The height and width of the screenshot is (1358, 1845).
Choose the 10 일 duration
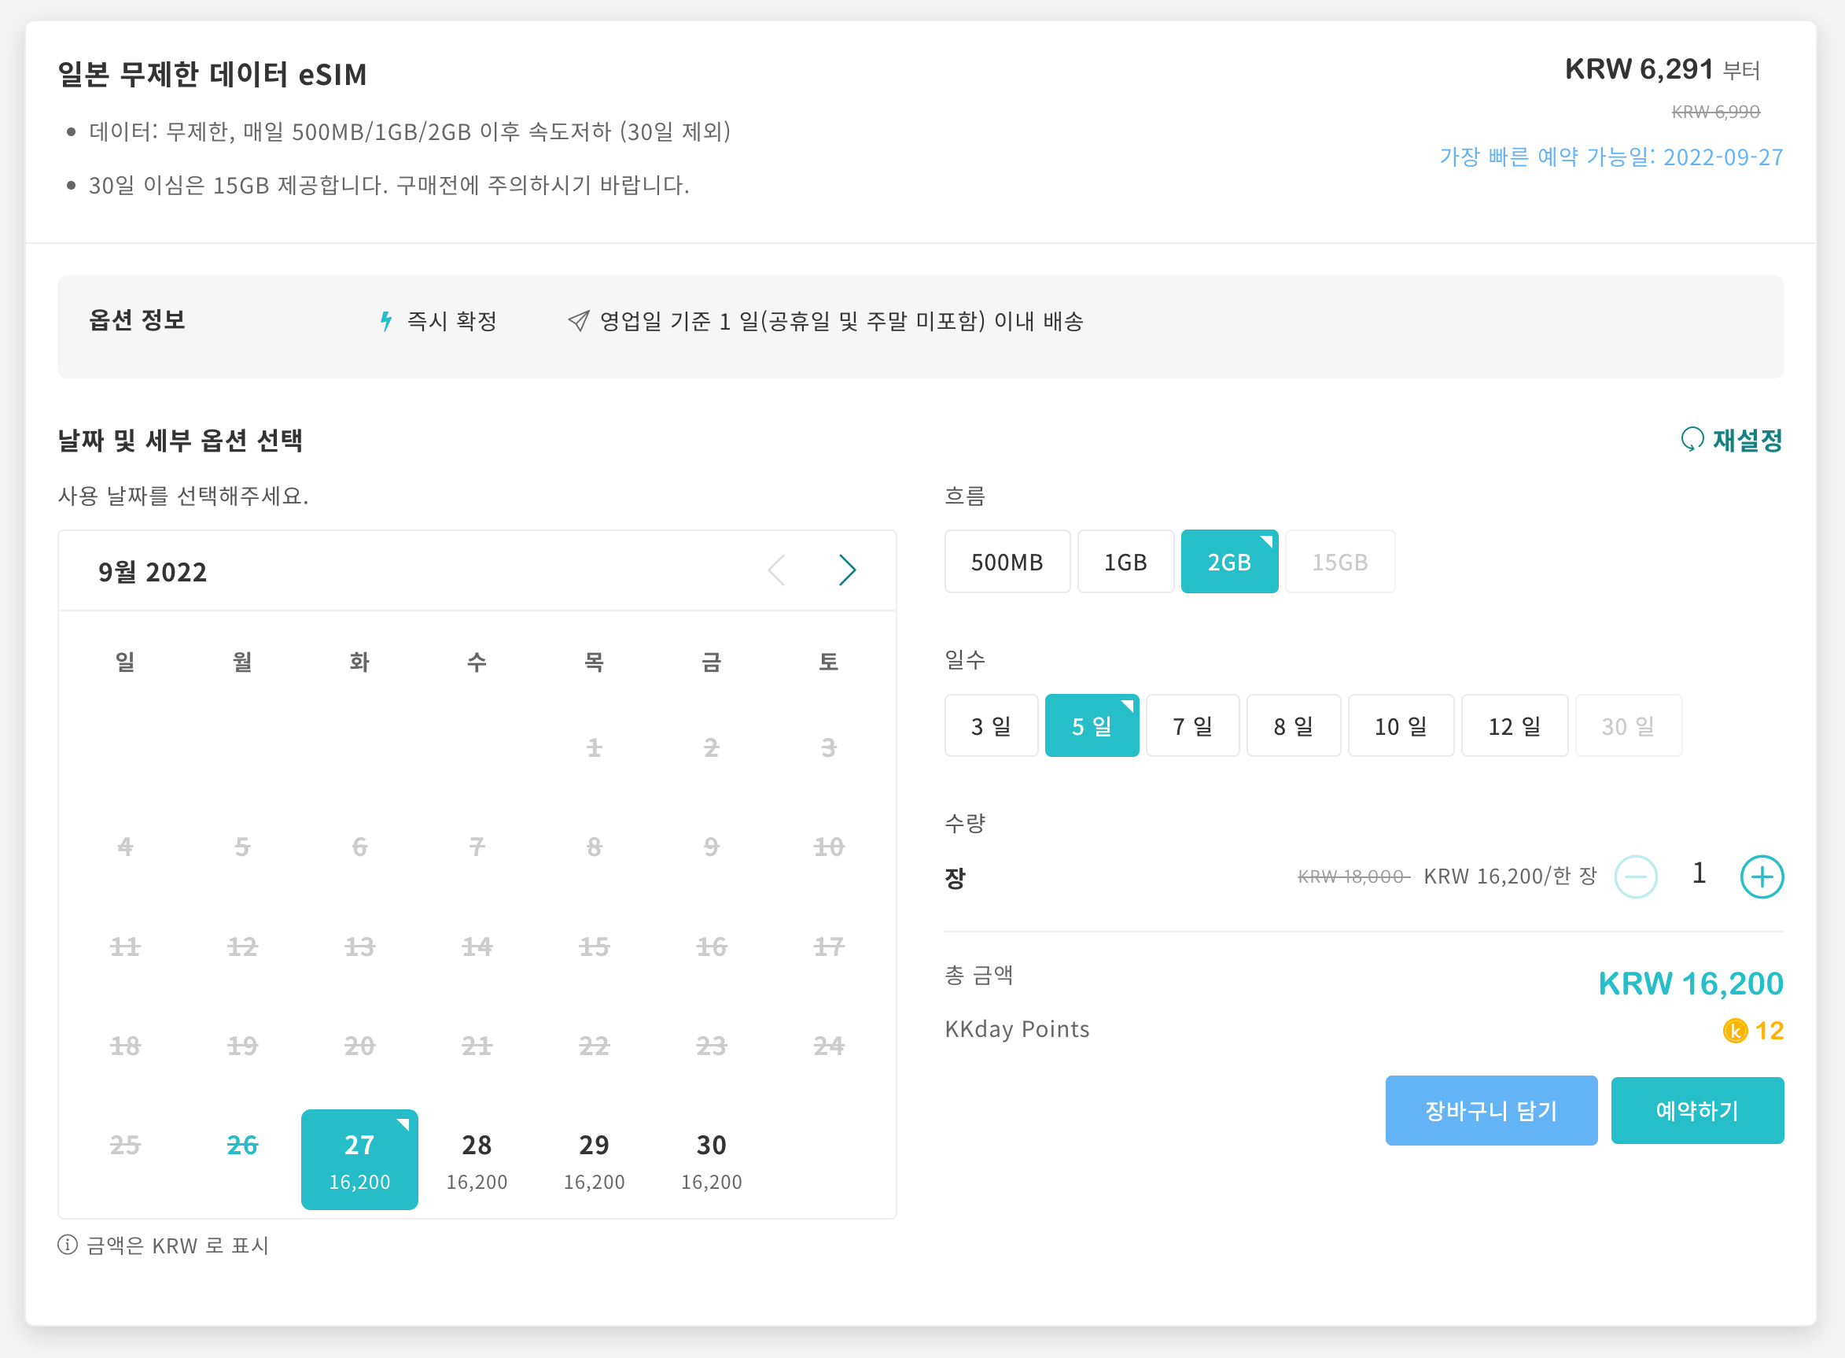tap(1400, 726)
